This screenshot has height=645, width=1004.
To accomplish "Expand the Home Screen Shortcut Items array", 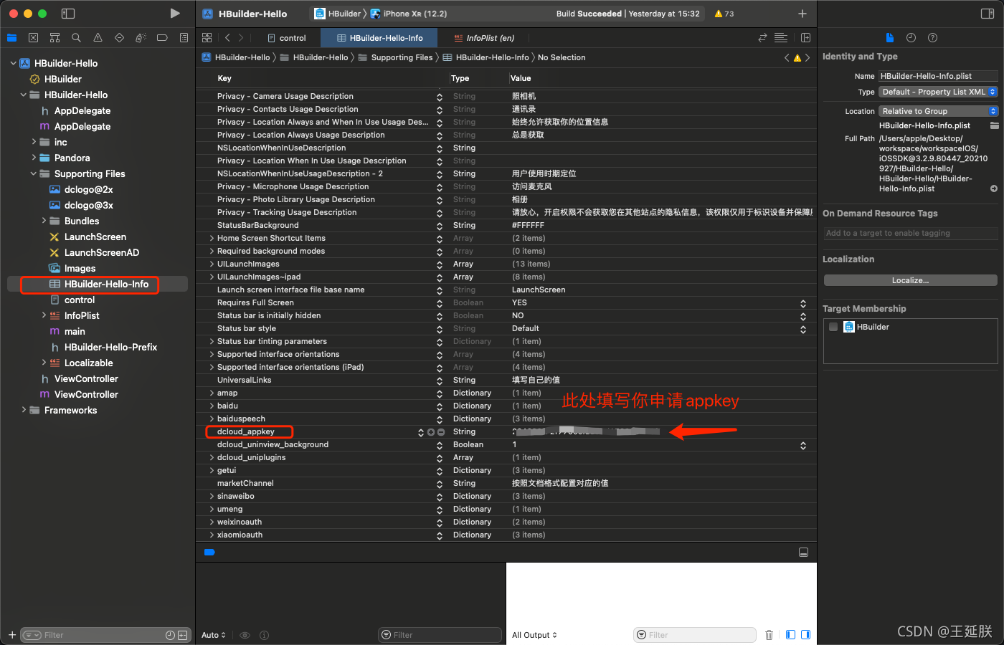I will pyautogui.click(x=212, y=238).
